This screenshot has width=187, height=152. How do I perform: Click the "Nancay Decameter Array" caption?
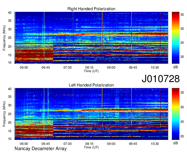(x=40, y=149)
